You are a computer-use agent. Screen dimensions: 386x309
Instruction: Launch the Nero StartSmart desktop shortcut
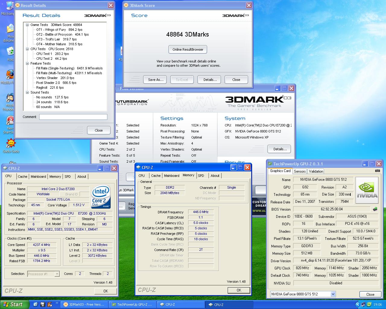10,121
